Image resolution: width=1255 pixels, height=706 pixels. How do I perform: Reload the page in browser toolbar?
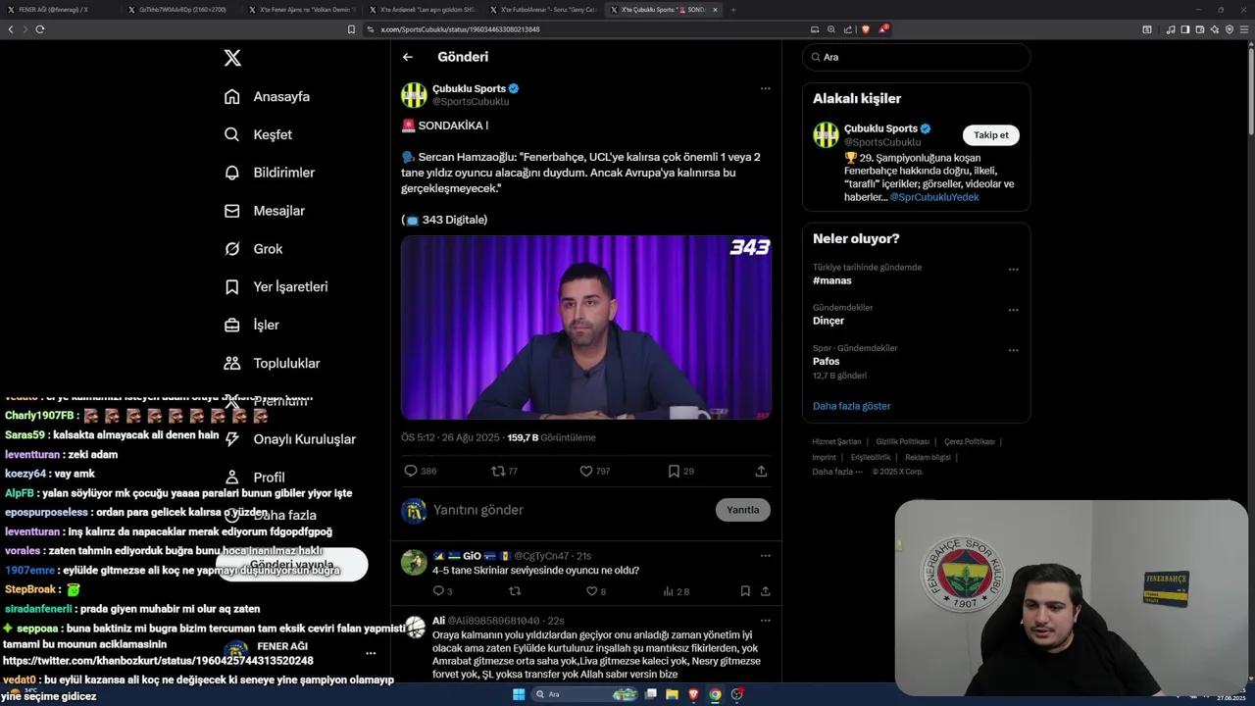(40, 29)
